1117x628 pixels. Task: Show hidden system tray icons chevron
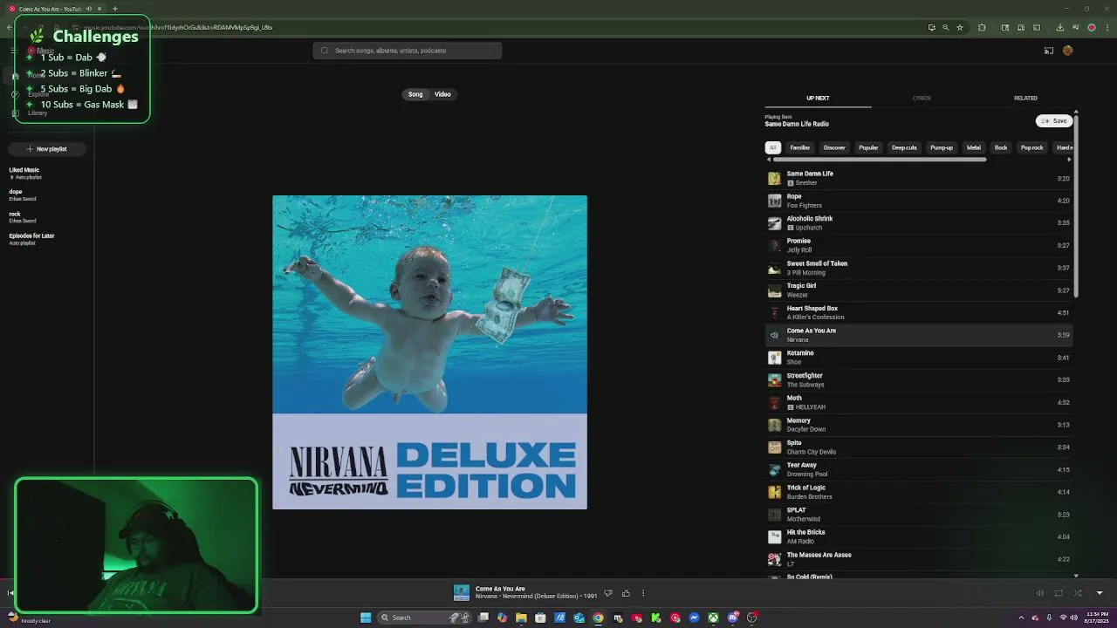point(1022,618)
